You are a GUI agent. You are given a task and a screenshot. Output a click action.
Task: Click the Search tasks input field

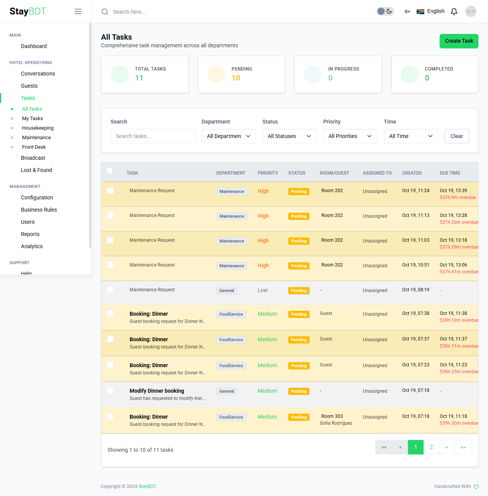(153, 136)
